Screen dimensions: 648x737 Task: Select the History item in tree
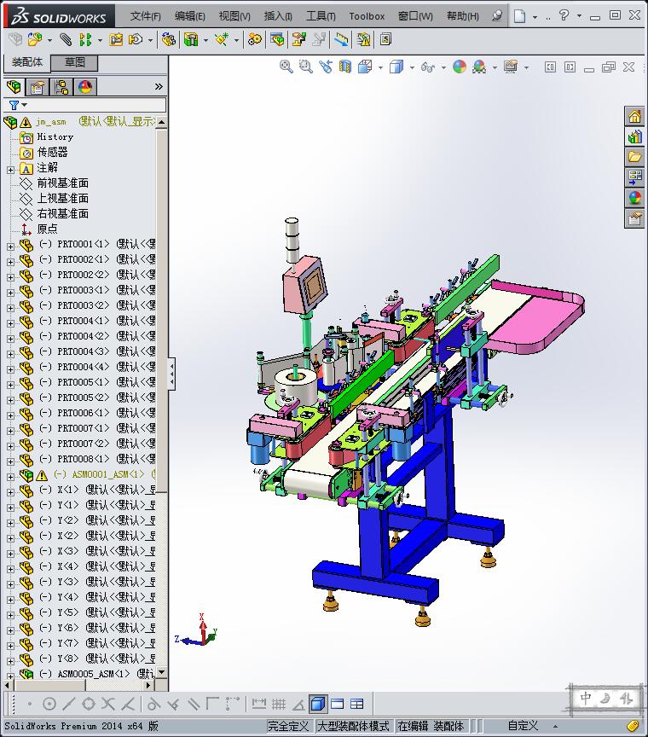click(x=55, y=136)
